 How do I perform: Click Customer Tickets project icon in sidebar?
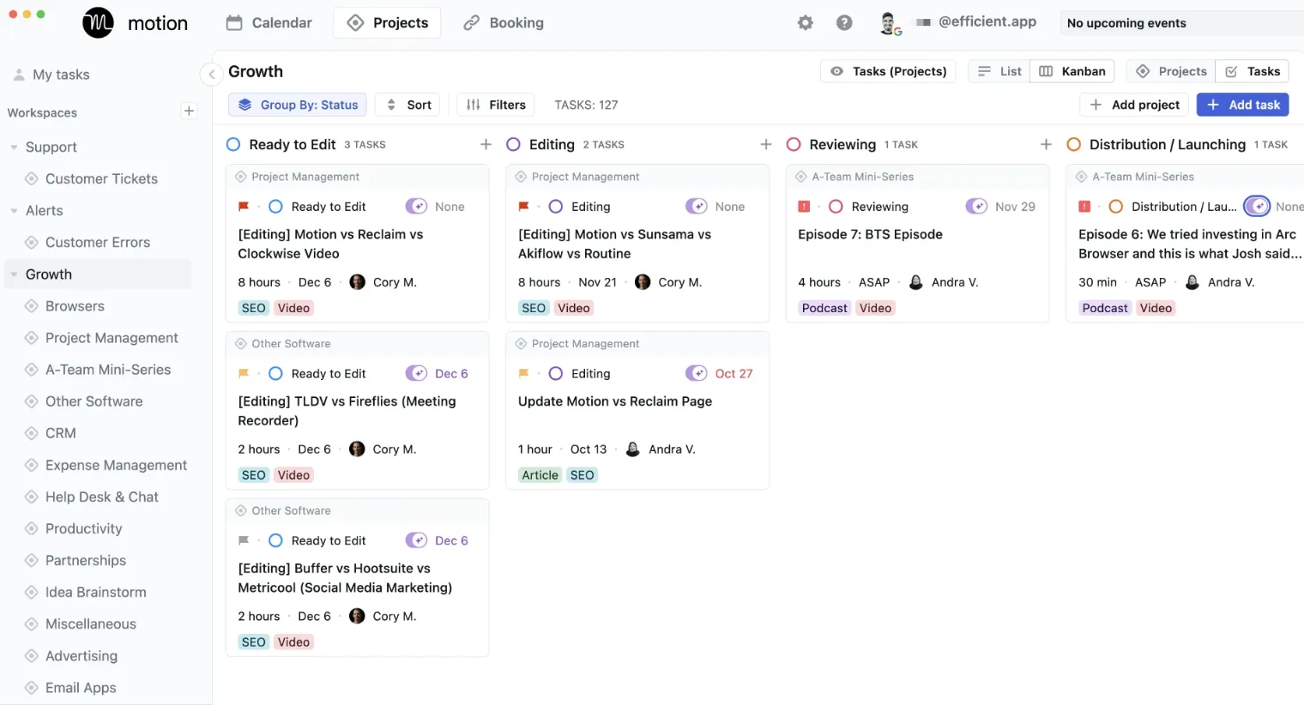coord(32,179)
